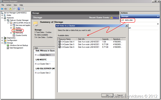Screen dimensions: 161x100
Task: Click the Signature column header
Action: (x=118, y=39)
